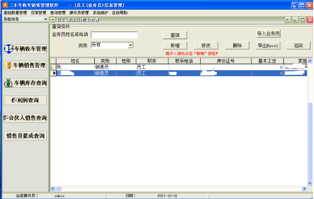Screen dimensions: 314x199
Task: Click the 新增 button
Action: pos(175,45)
